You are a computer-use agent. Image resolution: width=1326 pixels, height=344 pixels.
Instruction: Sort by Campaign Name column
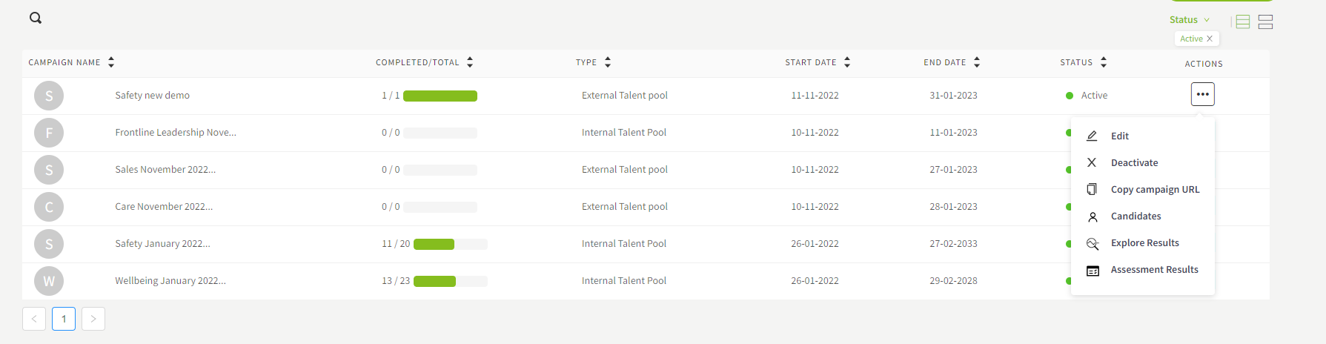click(111, 62)
